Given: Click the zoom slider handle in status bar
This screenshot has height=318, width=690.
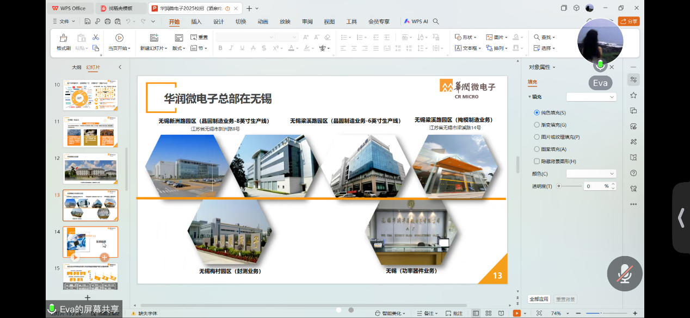Looking at the screenshot, I should coord(602,313).
